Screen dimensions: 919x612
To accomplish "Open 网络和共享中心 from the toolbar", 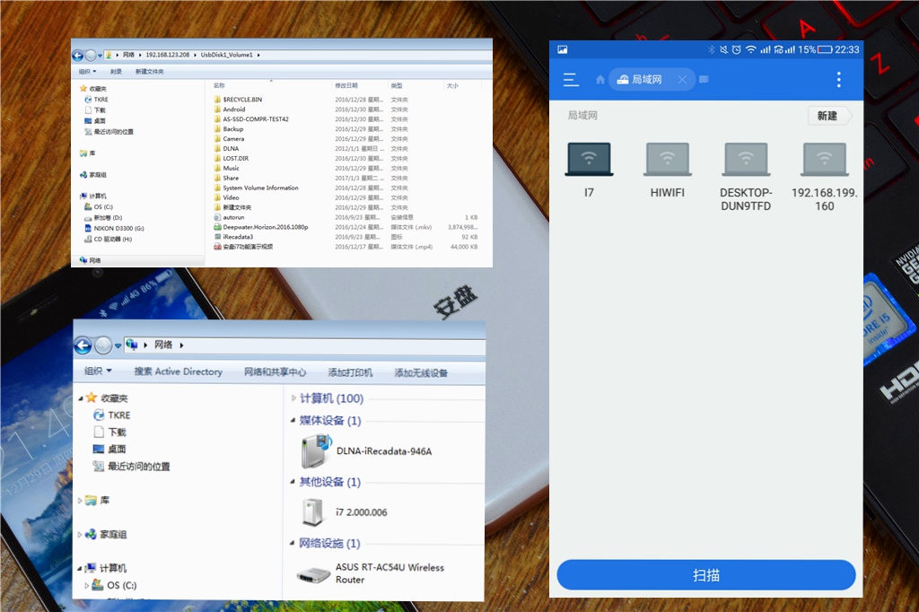I will point(275,372).
